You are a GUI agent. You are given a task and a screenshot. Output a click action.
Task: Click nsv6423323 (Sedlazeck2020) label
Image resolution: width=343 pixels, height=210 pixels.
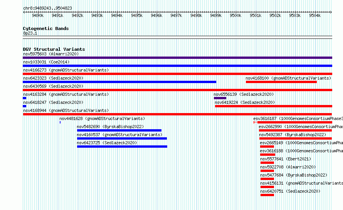coord(53,78)
